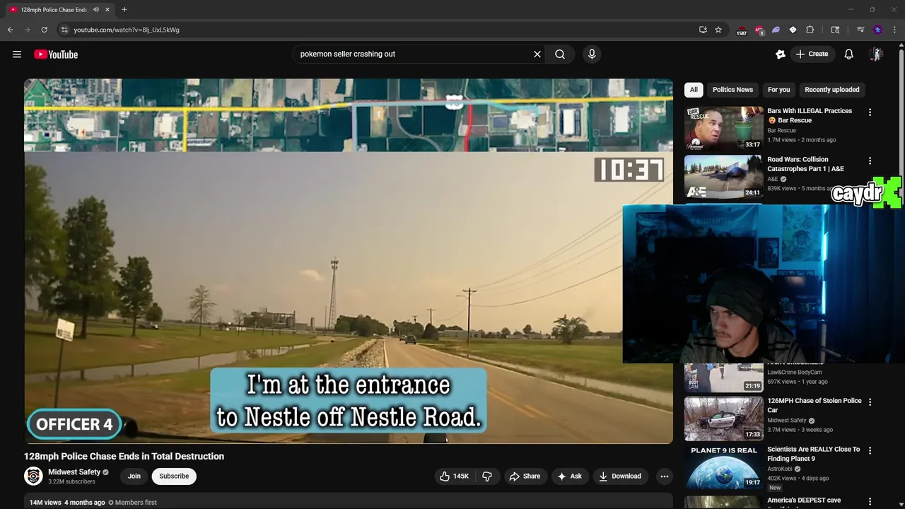Close the '128mph Police Chase' tab
This screenshot has width=905, height=509.
107,9
